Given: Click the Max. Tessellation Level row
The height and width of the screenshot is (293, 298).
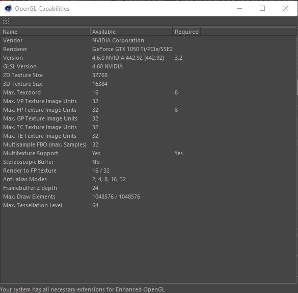Looking at the screenshot, I should coord(148,205).
